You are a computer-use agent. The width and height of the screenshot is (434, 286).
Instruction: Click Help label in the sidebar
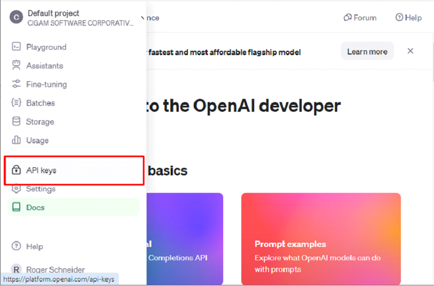pyautogui.click(x=35, y=246)
